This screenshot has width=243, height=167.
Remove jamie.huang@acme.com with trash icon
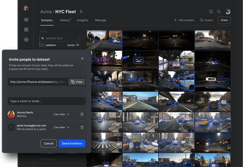[x=82, y=127]
